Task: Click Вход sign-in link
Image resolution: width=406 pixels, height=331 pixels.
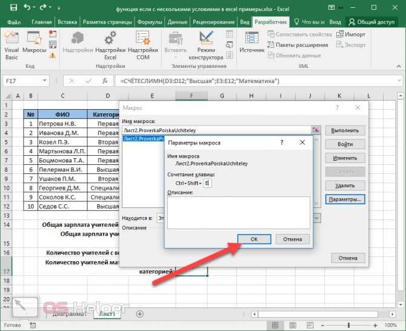Action: 335,22
